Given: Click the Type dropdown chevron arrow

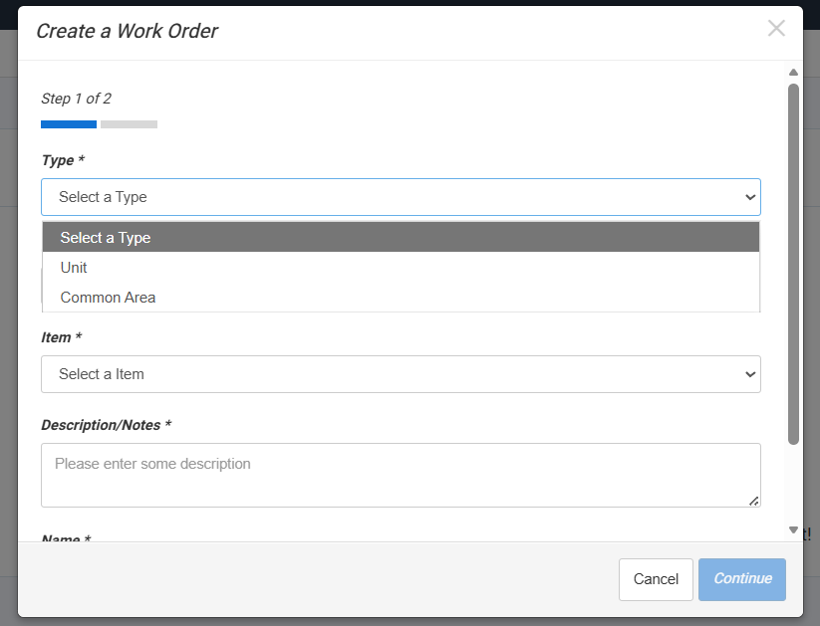Looking at the screenshot, I should (750, 197).
